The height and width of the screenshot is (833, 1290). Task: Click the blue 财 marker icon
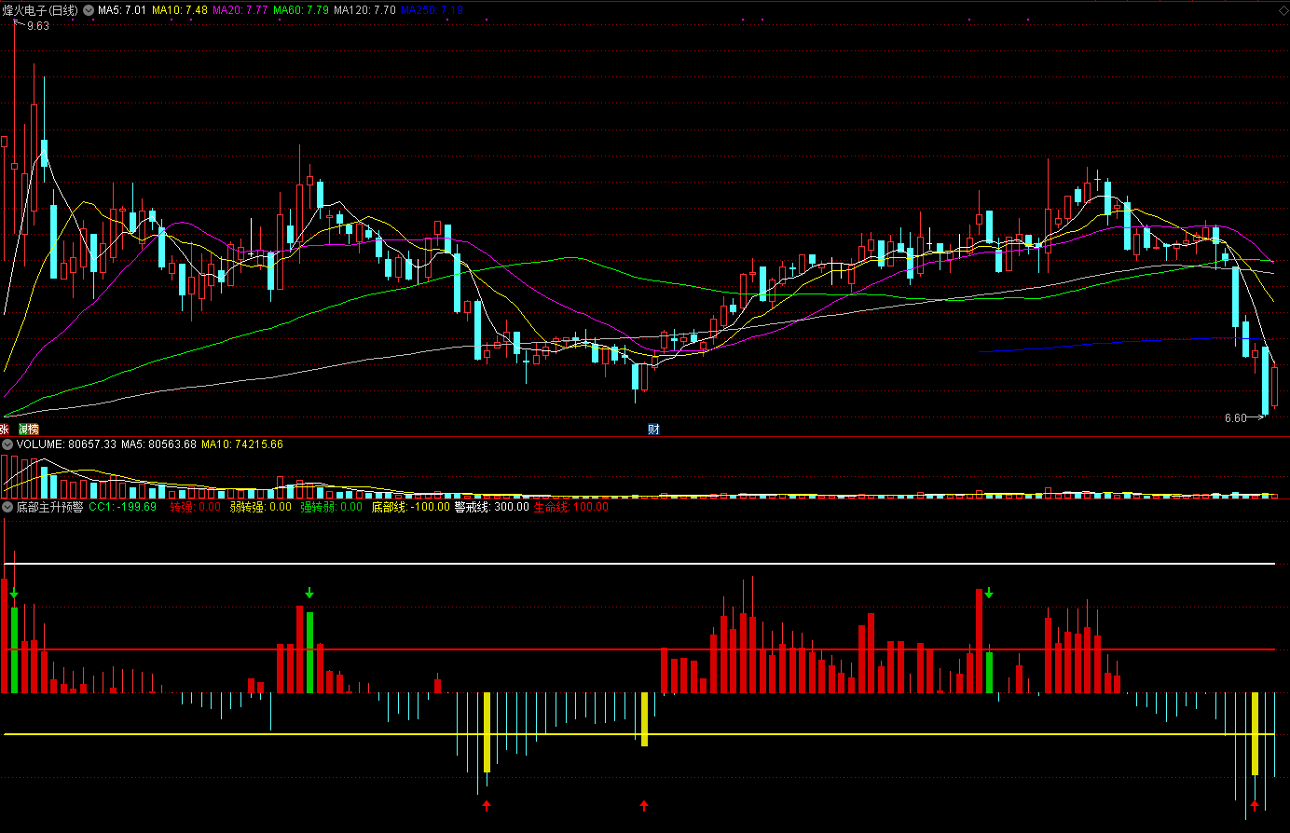653,430
